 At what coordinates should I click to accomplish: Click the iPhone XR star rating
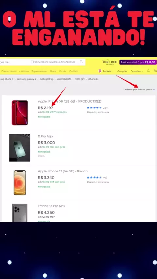click(x=94, y=108)
